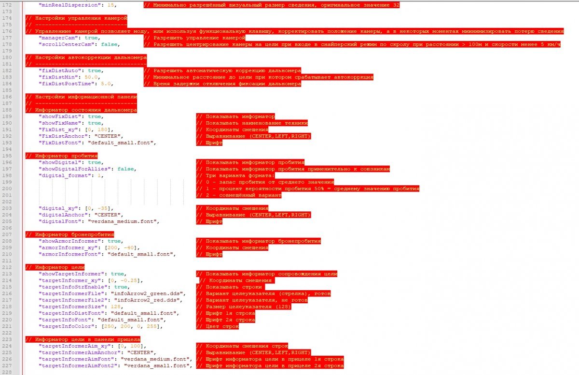Click the 50.0 value of fixDistMin

click(x=91, y=77)
